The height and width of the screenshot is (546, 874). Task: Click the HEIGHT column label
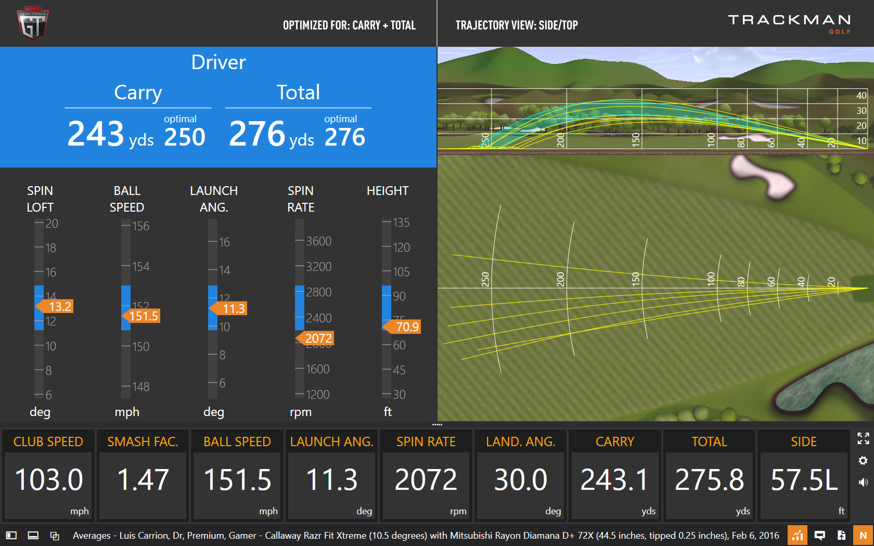[x=388, y=191]
